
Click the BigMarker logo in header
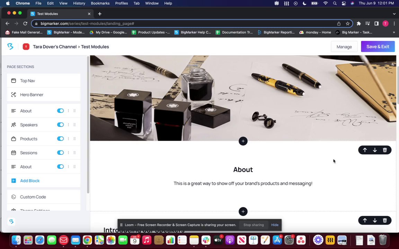(10, 46)
